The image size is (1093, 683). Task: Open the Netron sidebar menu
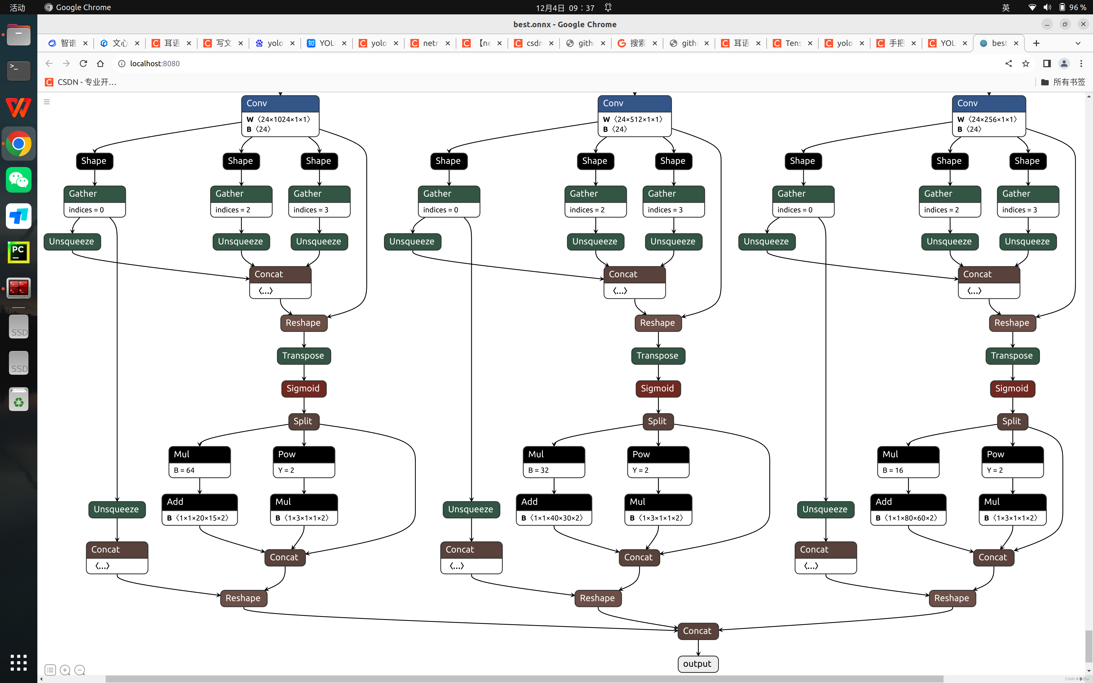coord(46,102)
